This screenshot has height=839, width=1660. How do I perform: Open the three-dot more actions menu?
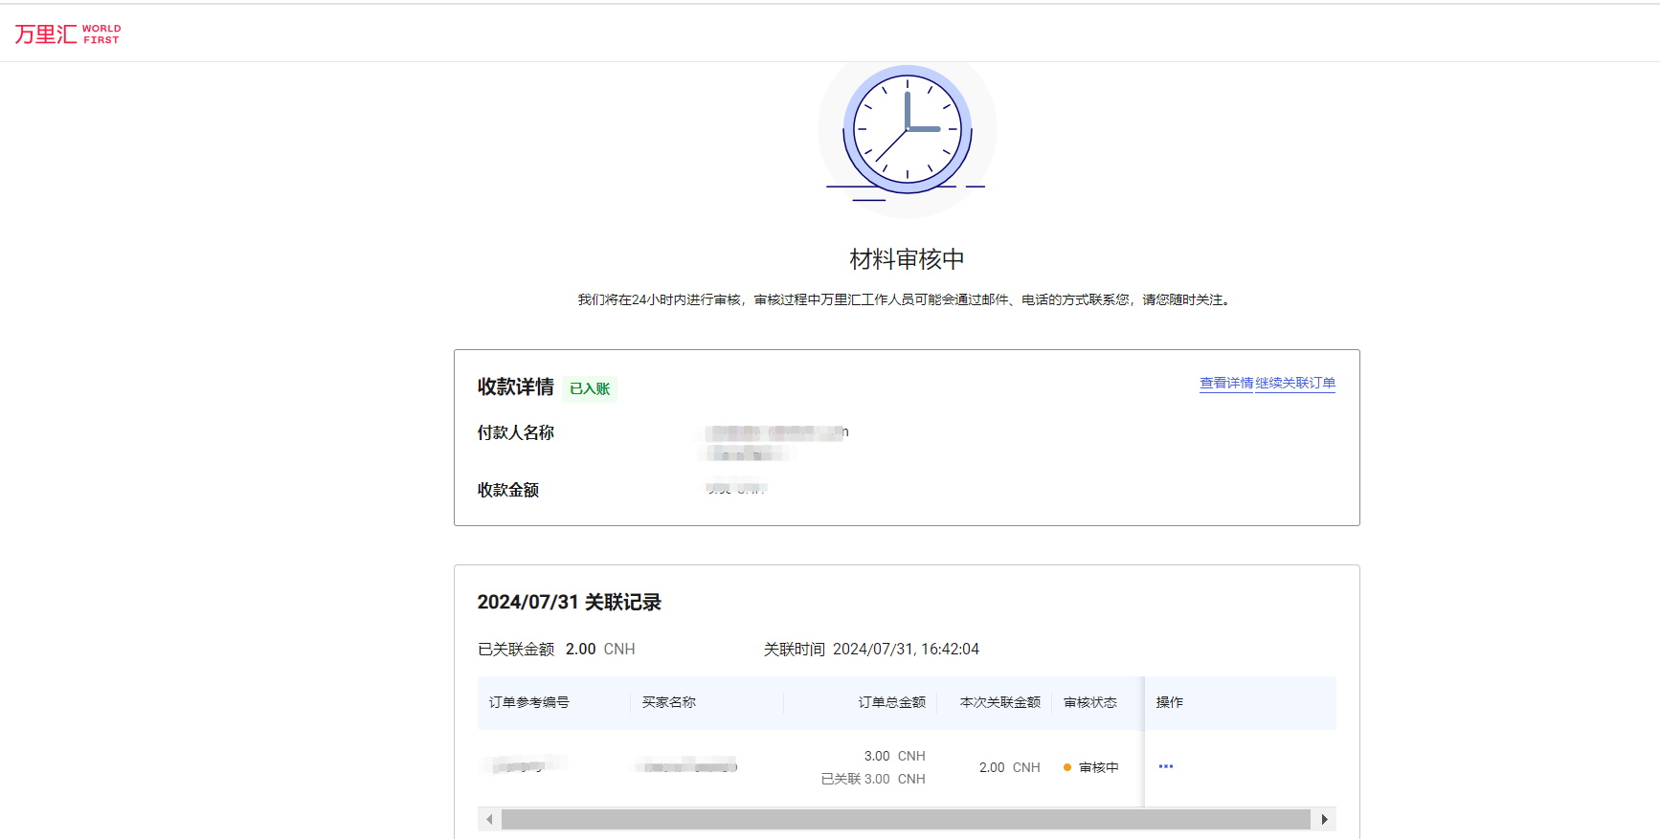pos(1165,766)
